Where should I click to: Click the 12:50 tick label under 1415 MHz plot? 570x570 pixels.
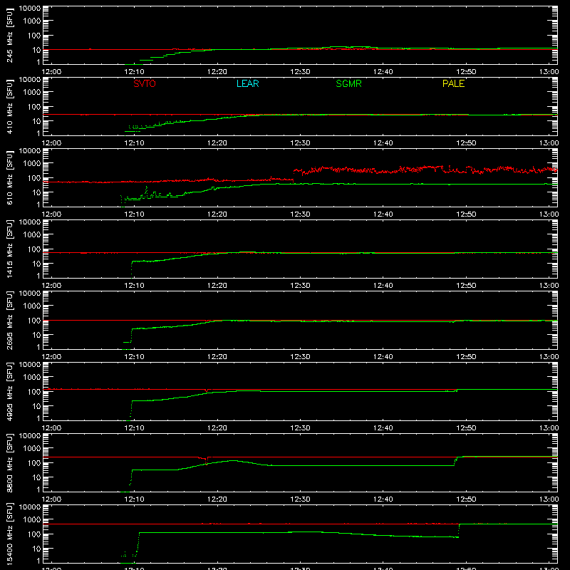click(466, 286)
